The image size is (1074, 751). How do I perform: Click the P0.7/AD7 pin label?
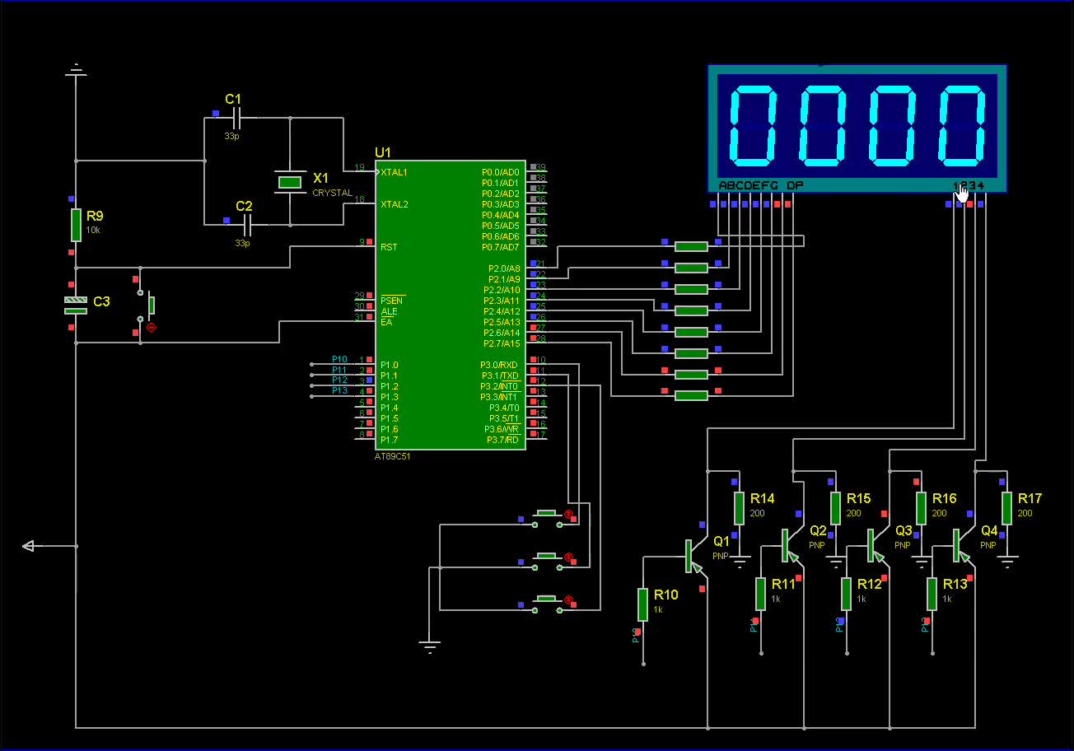pos(501,247)
